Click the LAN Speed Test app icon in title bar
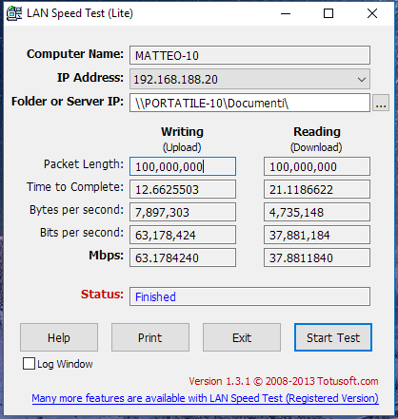 pyautogui.click(x=14, y=13)
